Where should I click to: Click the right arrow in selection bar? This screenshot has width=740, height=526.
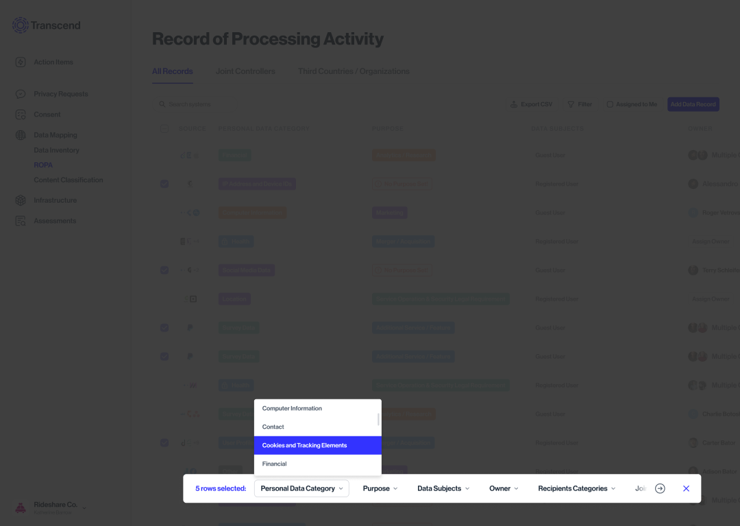(660, 488)
